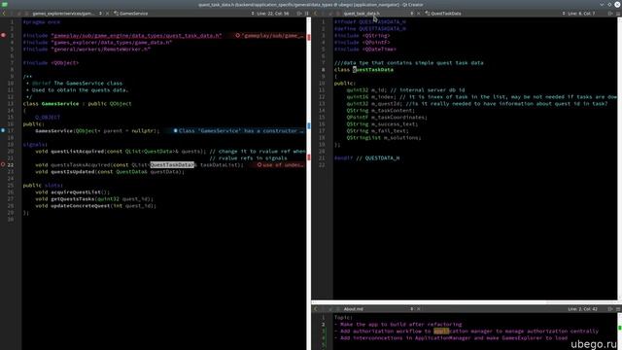Screen dimensions: 622x350
Task: Click m_taskContent member in right editor
Action: click(393, 110)
